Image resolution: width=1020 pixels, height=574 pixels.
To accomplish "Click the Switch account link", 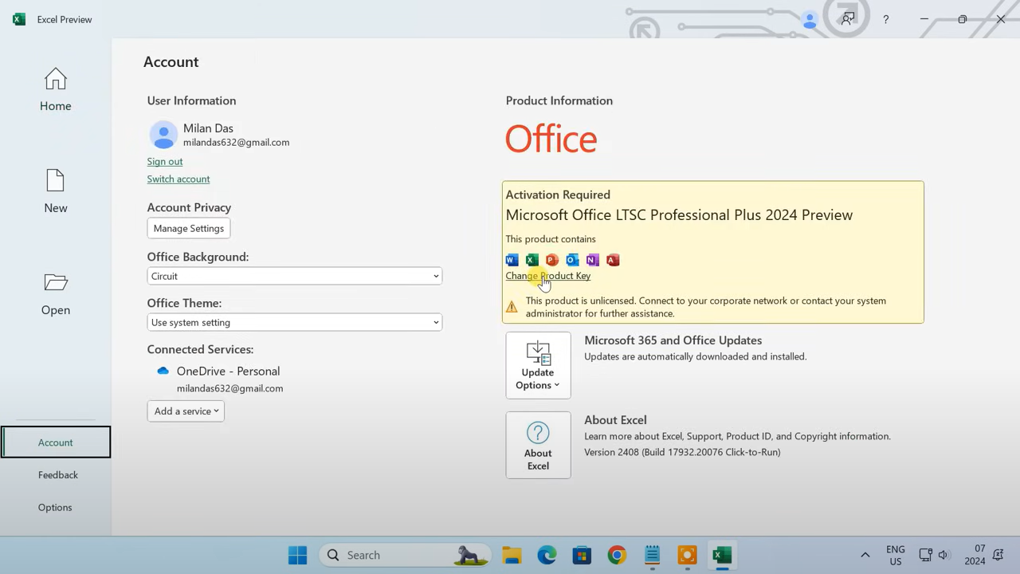I will click(178, 179).
